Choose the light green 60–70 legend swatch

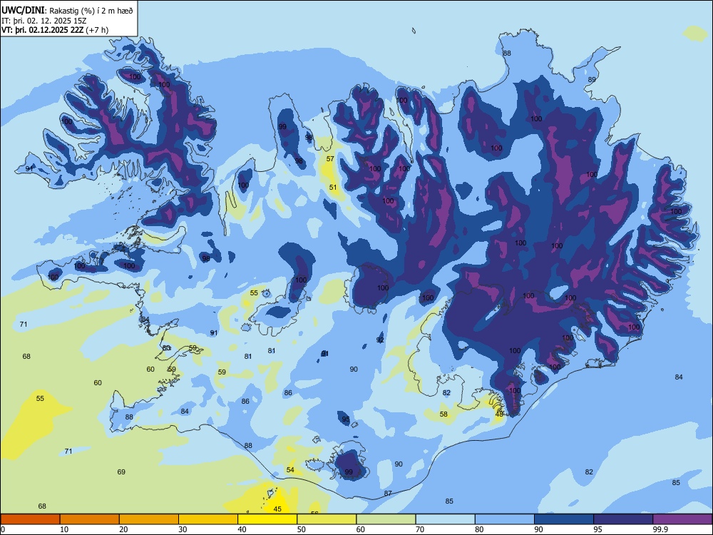pos(386,519)
